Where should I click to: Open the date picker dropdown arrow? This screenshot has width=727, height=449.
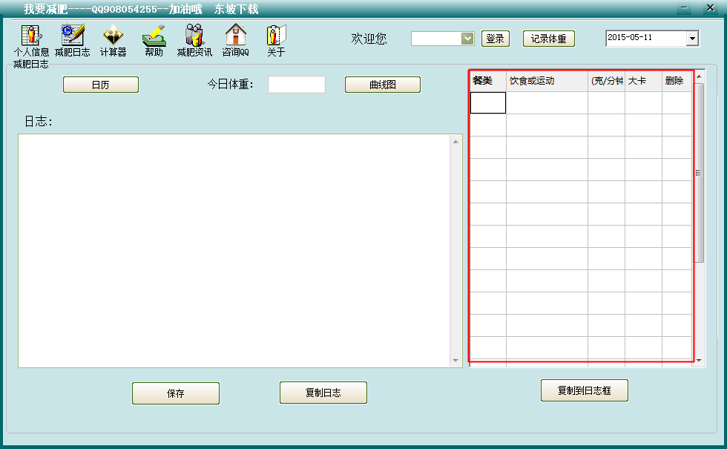point(692,39)
